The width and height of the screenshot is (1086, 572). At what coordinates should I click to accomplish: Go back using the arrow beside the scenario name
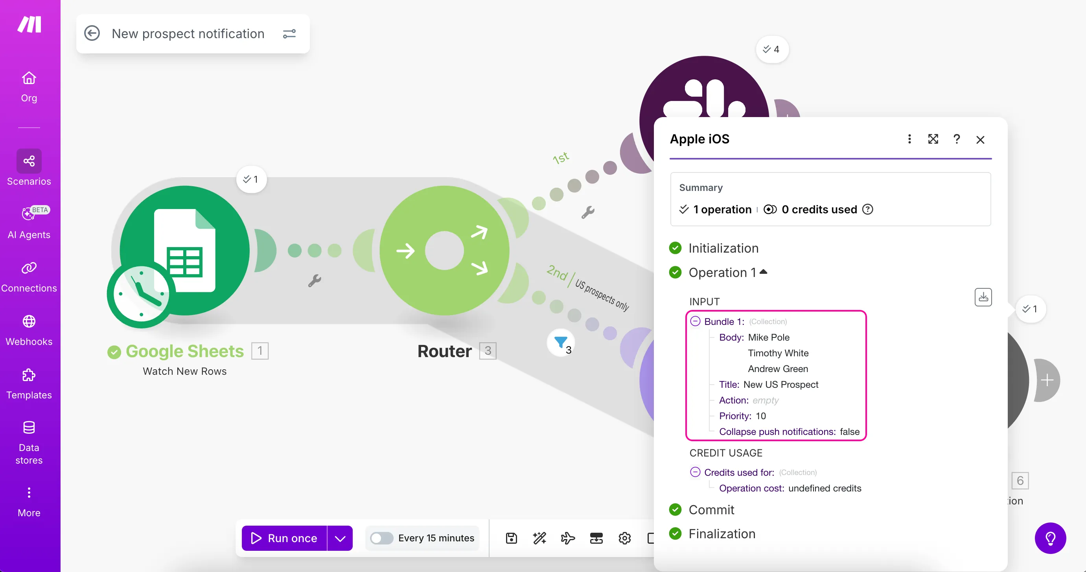pos(92,33)
